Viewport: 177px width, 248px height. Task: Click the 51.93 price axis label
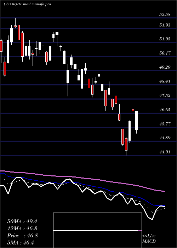[165, 25]
